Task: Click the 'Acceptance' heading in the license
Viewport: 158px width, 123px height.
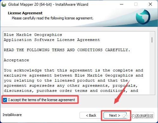Action: tap(16, 60)
